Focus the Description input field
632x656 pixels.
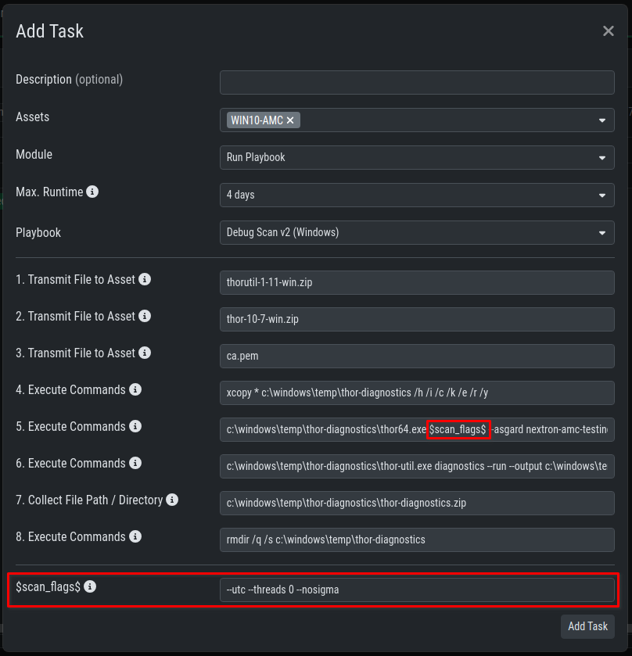[417, 82]
